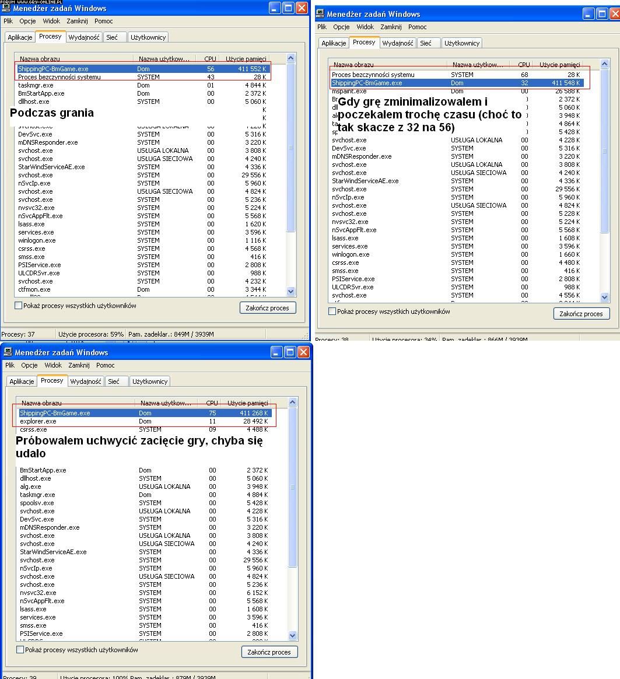Switch to the Wydajność tab in the bottom window
This screenshot has height=679, width=620.
tap(86, 381)
